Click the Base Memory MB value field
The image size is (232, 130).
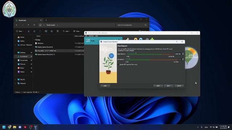click(x=178, y=54)
